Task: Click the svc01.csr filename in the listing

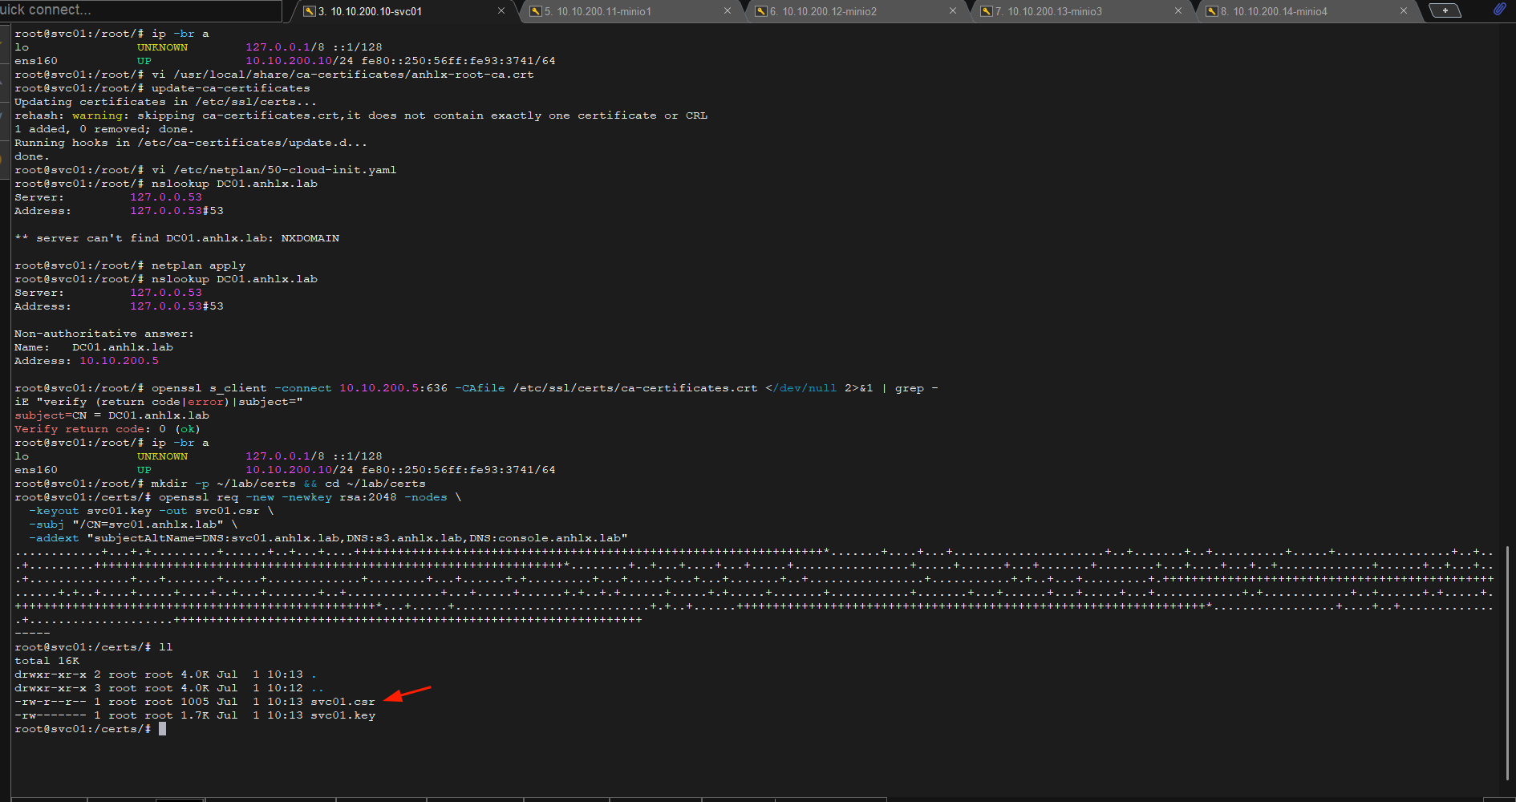Action: tap(343, 702)
